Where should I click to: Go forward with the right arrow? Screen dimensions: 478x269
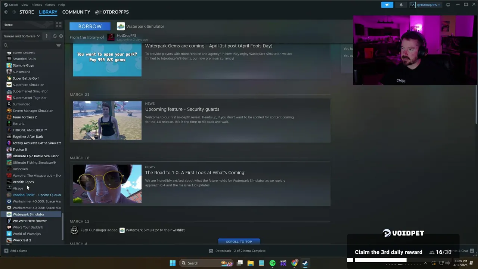tap(13, 12)
